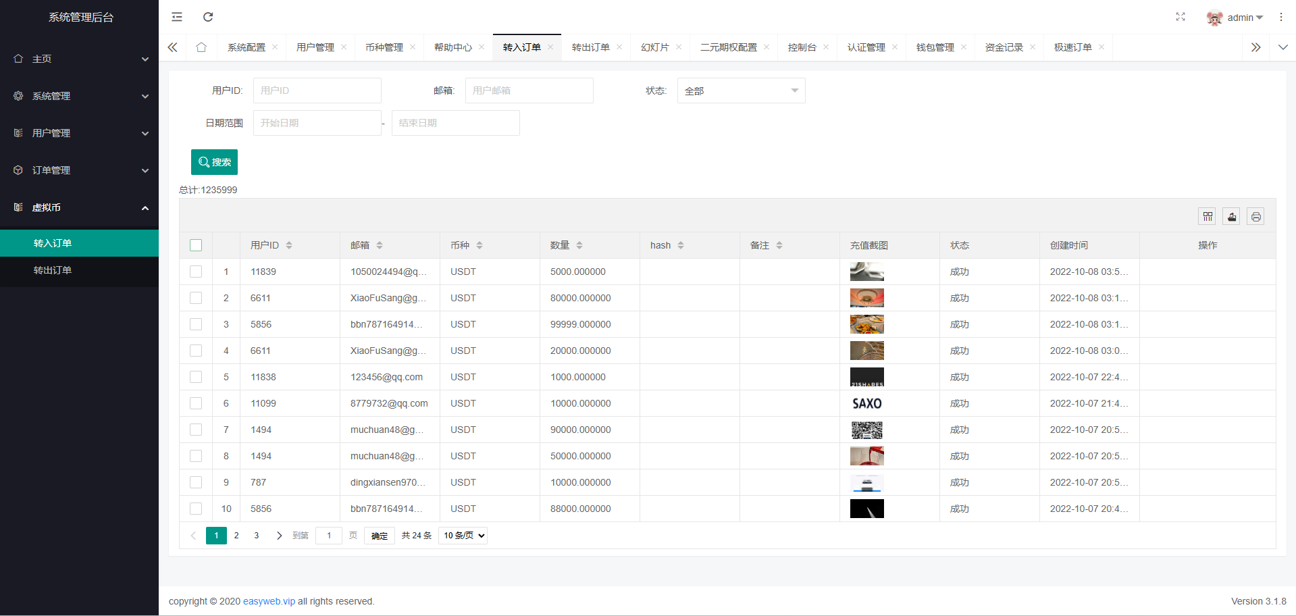Click the table print icon
The width and height of the screenshot is (1296, 616).
pyautogui.click(x=1255, y=217)
